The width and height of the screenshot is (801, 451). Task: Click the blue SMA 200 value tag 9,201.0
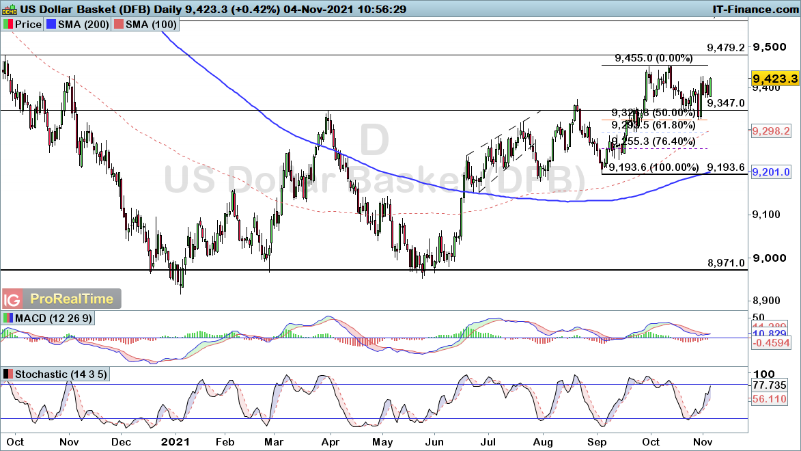[x=771, y=172]
